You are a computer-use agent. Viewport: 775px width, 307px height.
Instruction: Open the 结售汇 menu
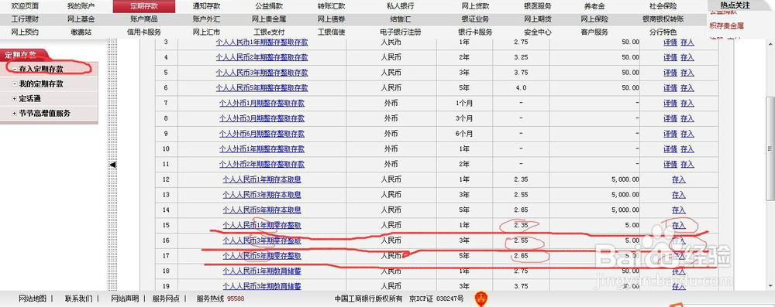(401, 19)
